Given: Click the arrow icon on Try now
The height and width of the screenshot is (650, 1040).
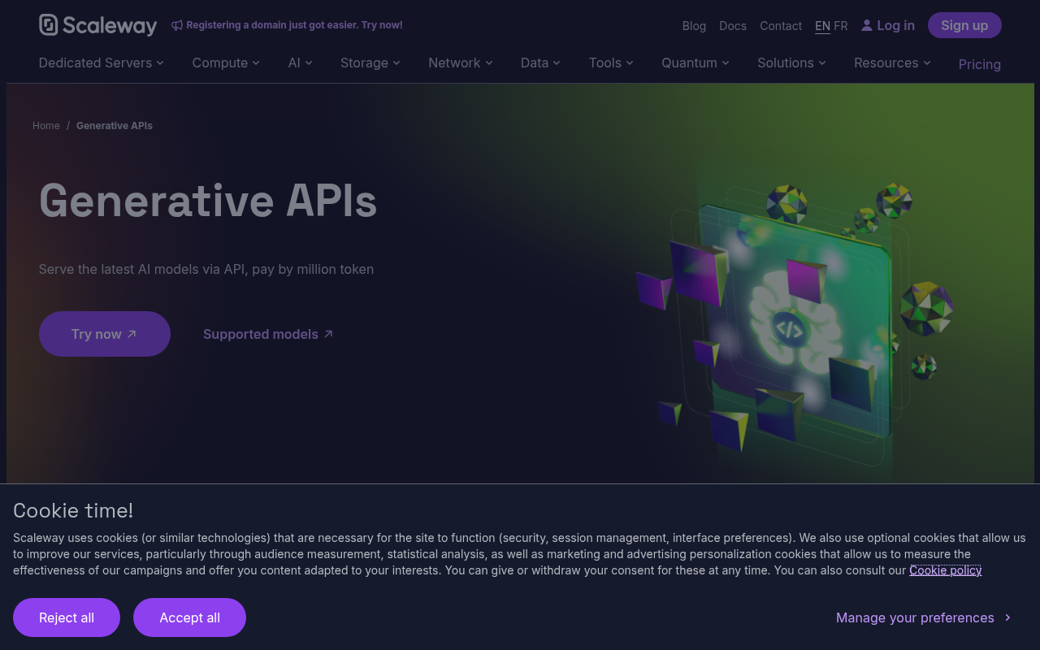Looking at the screenshot, I should point(132,334).
